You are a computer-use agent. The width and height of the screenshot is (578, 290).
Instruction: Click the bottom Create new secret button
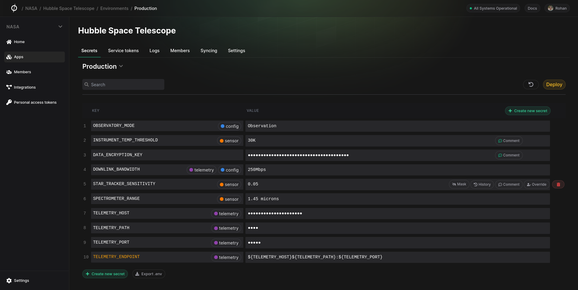point(105,274)
